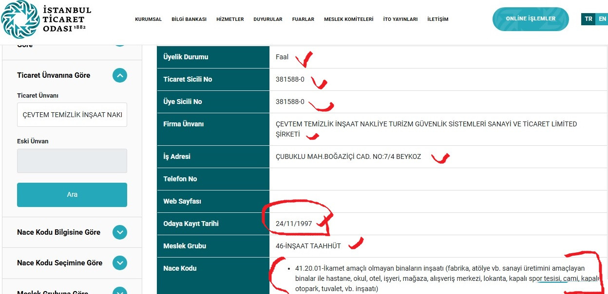Click the Ticaret Sicili No value 381588-0
The image size is (608, 294).
(290, 79)
